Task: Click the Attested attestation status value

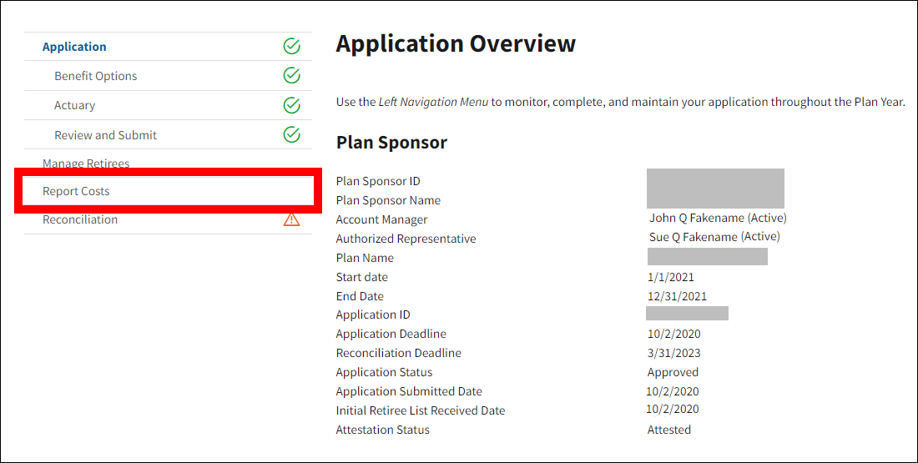Action: [668, 430]
